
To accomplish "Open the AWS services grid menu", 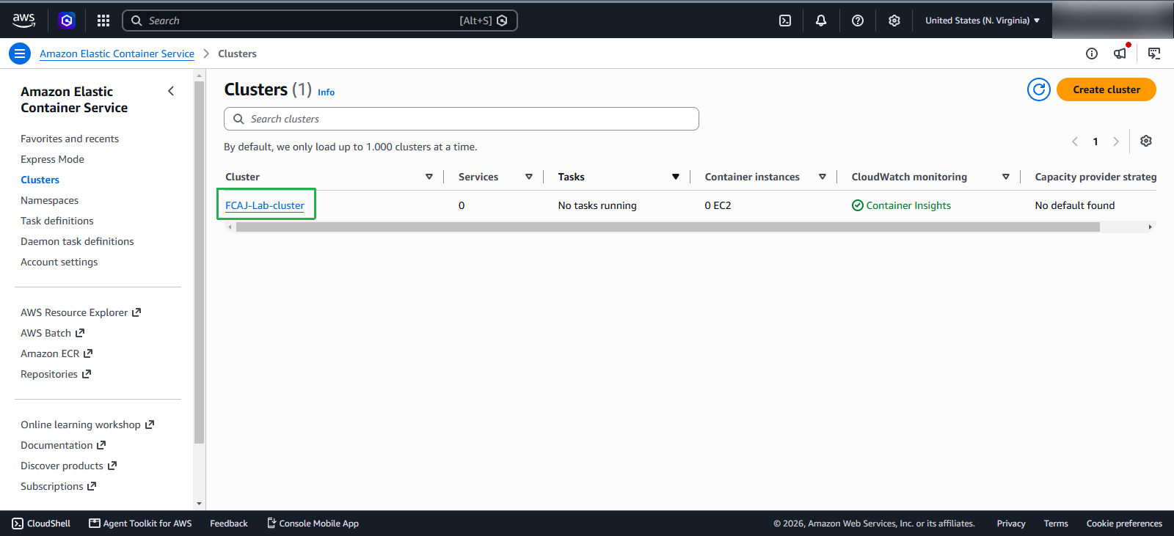I will pos(103,21).
